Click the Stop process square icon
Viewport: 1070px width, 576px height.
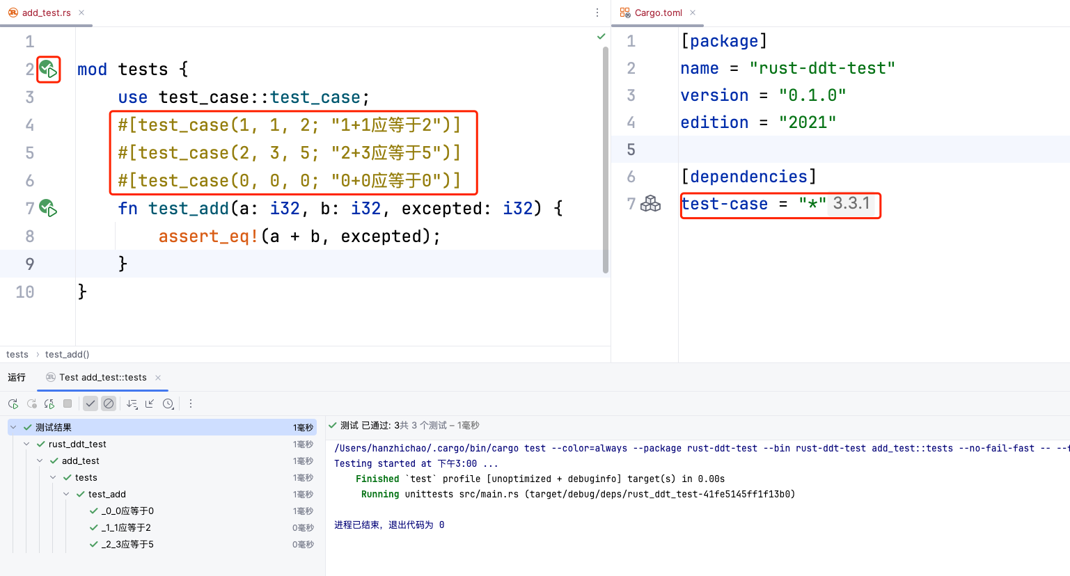tap(68, 403)
